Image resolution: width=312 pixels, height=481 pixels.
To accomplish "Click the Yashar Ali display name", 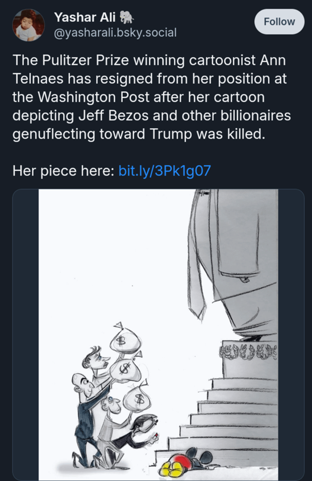I will [x=85, y=17].
